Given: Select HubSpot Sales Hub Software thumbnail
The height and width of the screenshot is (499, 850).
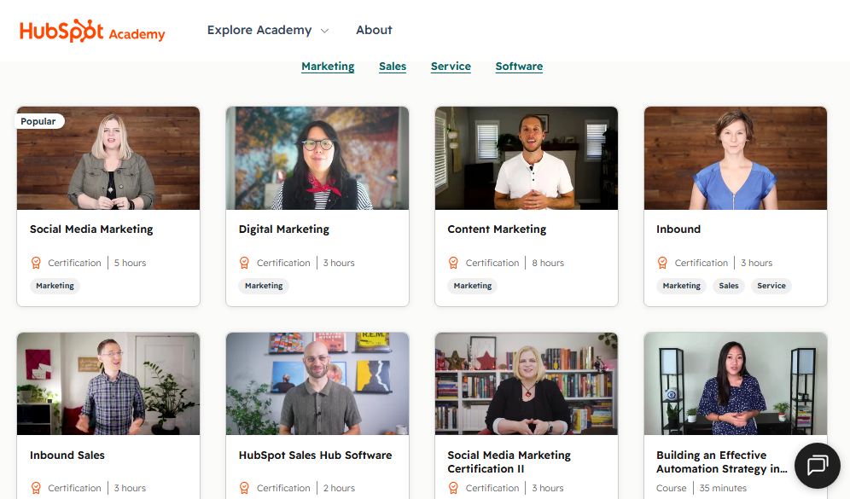Looking at the screenshot, I should click(x=317, y=384).
